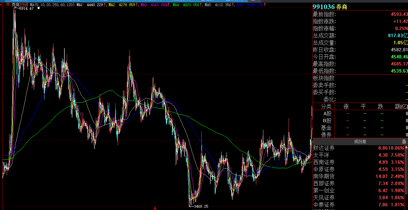Click the green MA4 value label
The height and width of the screenshot is (210, 408).
[x=185, y=5]
